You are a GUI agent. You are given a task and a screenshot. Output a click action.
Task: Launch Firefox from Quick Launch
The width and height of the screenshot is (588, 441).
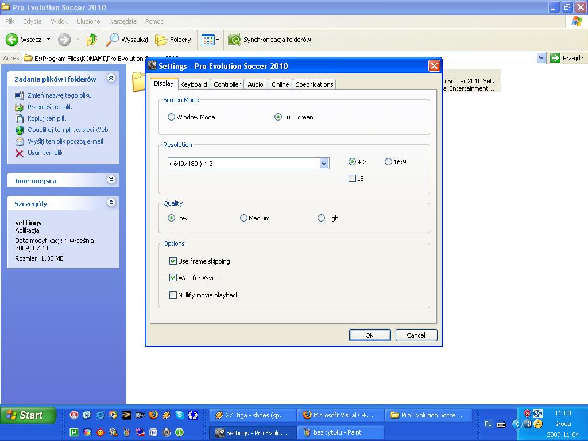click(x=153, y=415)
